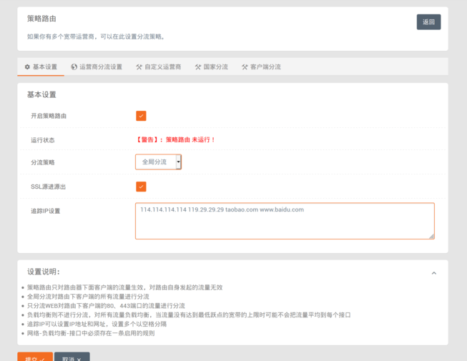Uncheck the SSL源进源出 checkbox
Viewport: 467px width, 361px height.
click(x=141, y=187)
